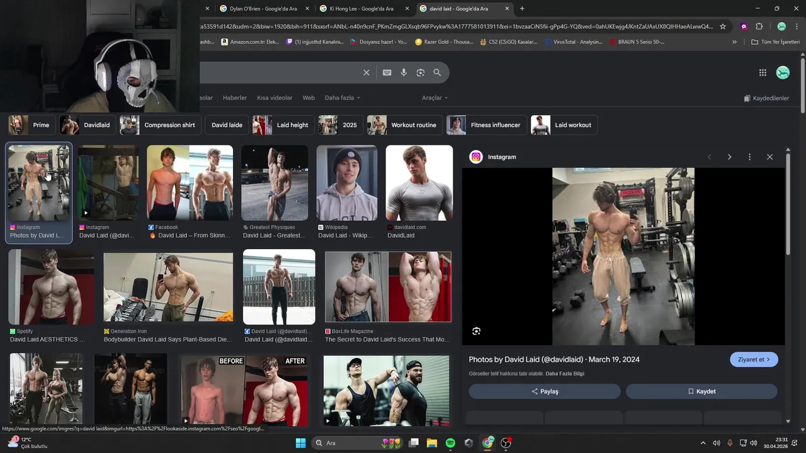This screenshot has width=806, height=453.
Task: Click the magnifier search submit icon
Action: click(437, 72)
